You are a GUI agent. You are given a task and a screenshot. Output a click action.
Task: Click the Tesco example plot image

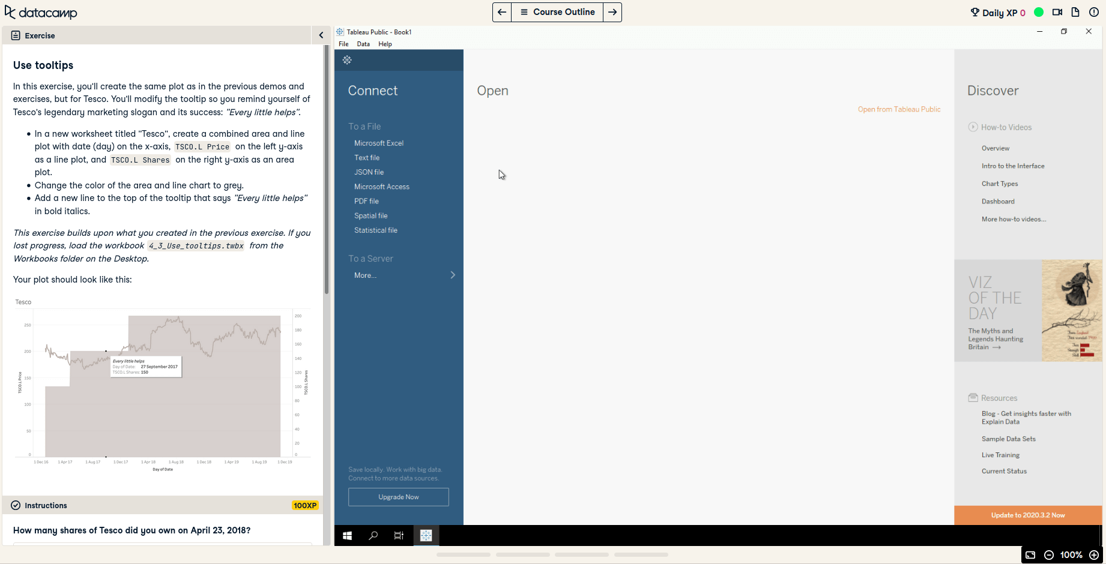162,384
